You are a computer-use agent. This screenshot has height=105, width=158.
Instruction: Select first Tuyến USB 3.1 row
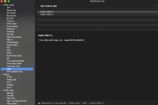point(97,12)
